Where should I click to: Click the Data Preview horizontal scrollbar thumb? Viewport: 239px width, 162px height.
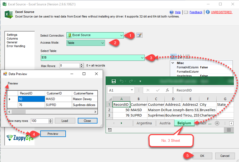(x=19, y=112)
